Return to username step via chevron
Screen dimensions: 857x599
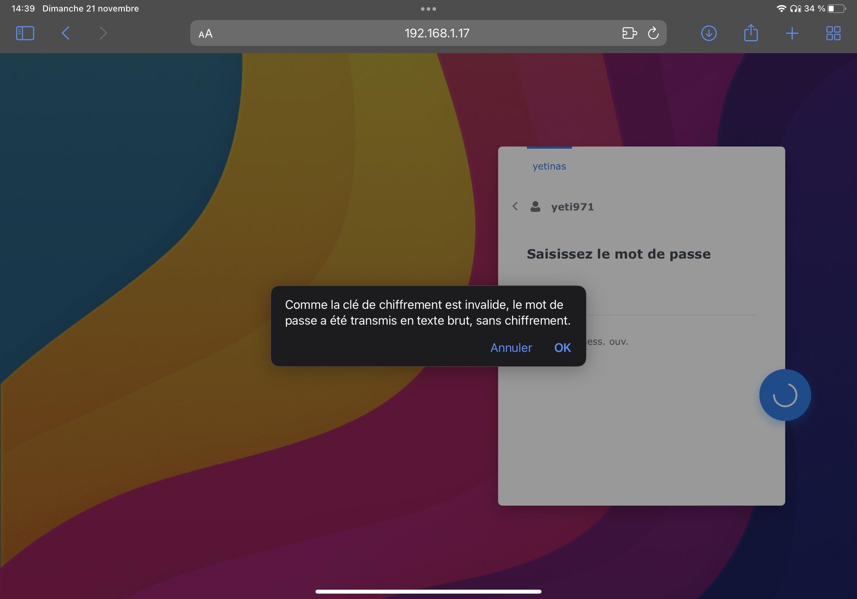[515, 206]
